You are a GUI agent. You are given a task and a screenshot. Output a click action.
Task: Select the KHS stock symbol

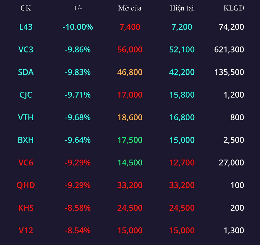pyautogui.click(x=26, y=208)
